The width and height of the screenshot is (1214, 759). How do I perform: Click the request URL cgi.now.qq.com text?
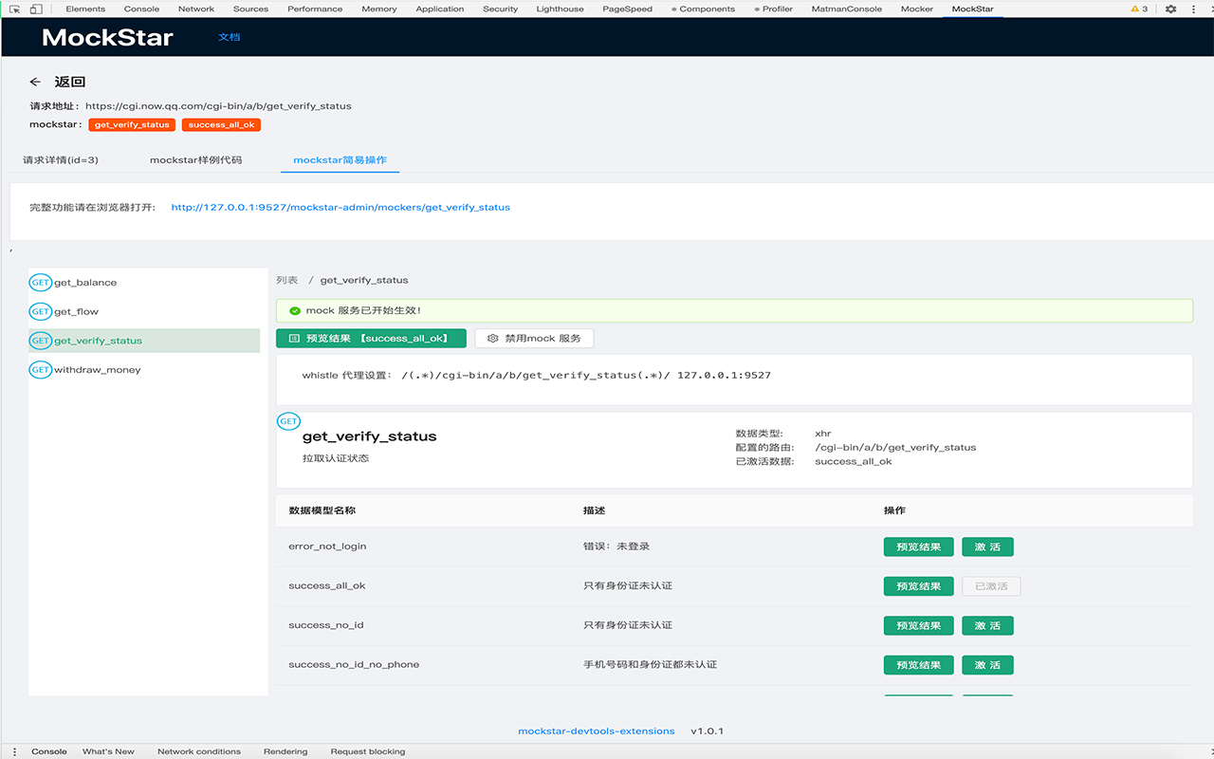(x=218, y=106)
